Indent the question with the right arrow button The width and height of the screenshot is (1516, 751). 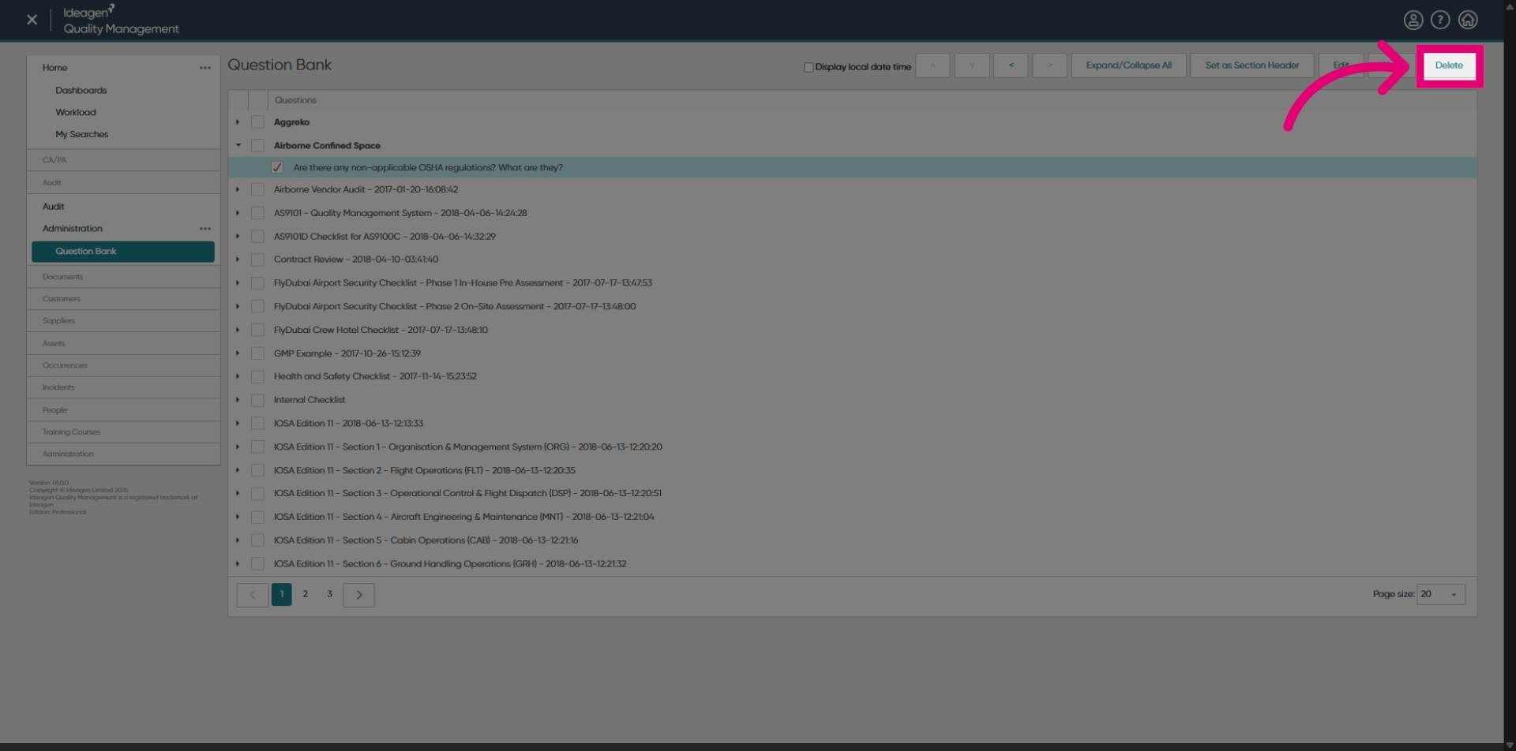click(1050, 65)
